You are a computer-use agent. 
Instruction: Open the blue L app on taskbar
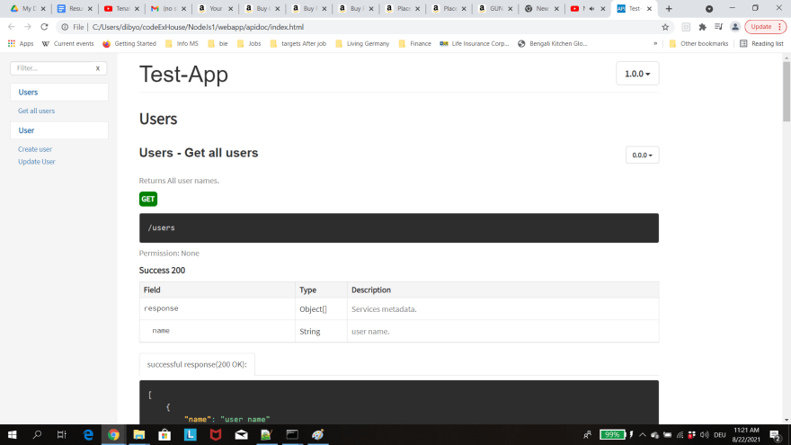pyautogui.click(x=191, y=434)
